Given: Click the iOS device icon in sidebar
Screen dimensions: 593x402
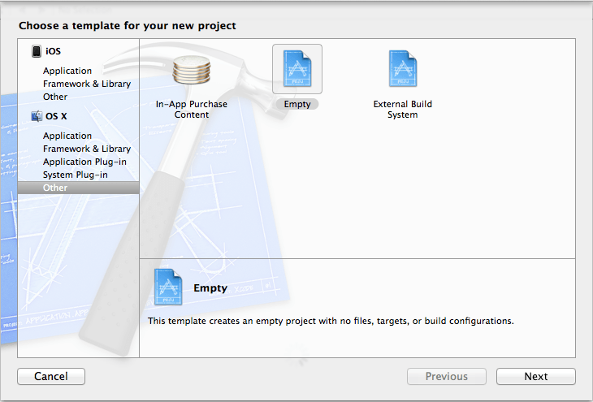Looking at the screenshot, I should pos(37,51).
